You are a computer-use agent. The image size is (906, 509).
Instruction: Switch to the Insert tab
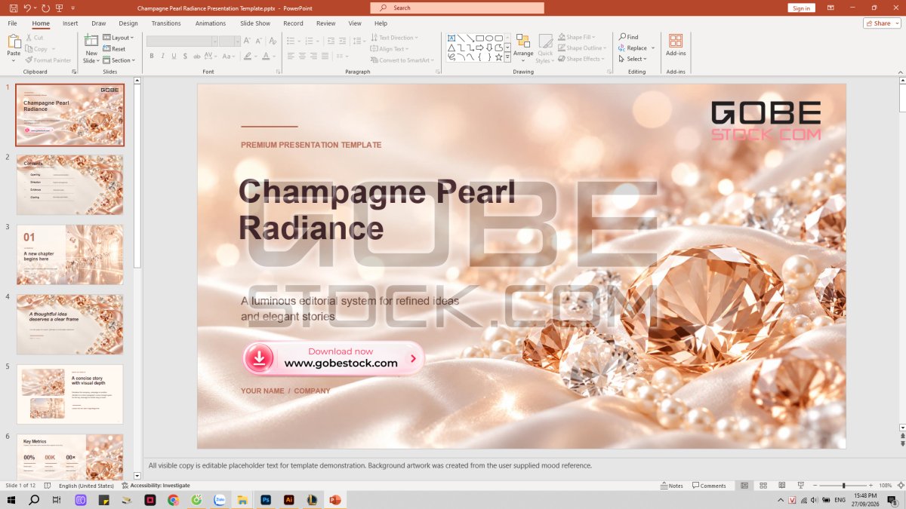(70, 23)
